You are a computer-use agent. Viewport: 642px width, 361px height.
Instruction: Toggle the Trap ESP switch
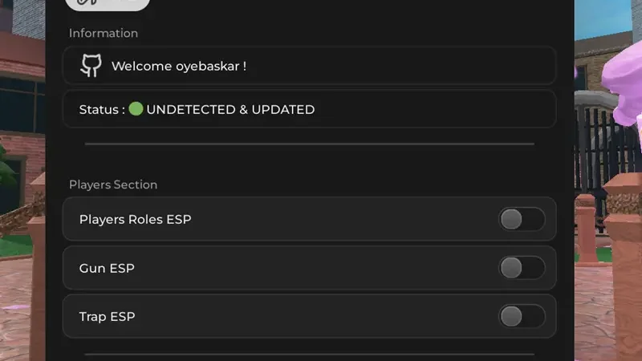[x=522, y=316]
